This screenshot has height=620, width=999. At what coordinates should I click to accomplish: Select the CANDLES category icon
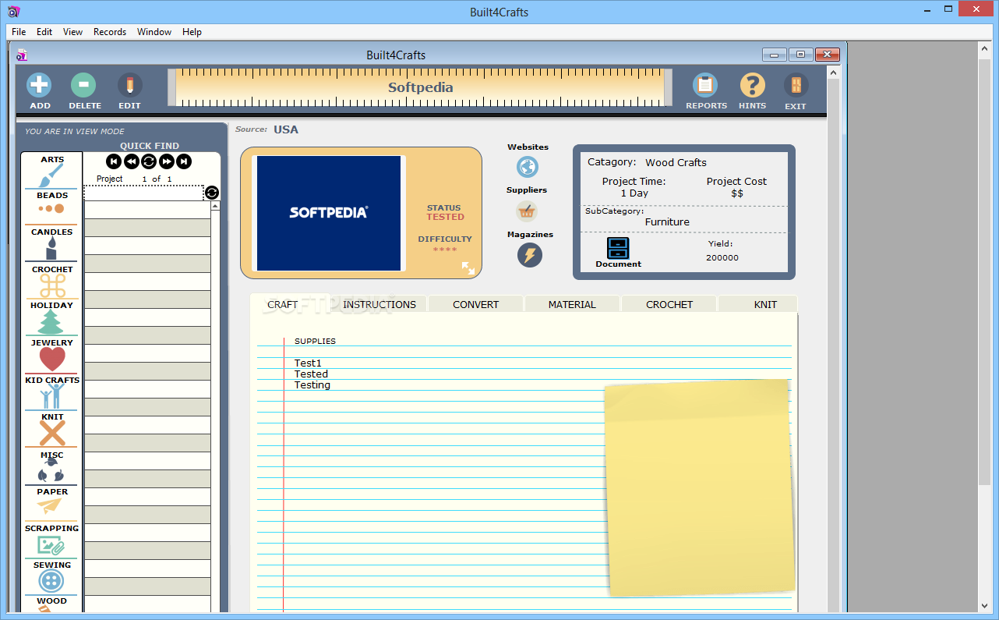pyautogui.click(x=51, y=248)
